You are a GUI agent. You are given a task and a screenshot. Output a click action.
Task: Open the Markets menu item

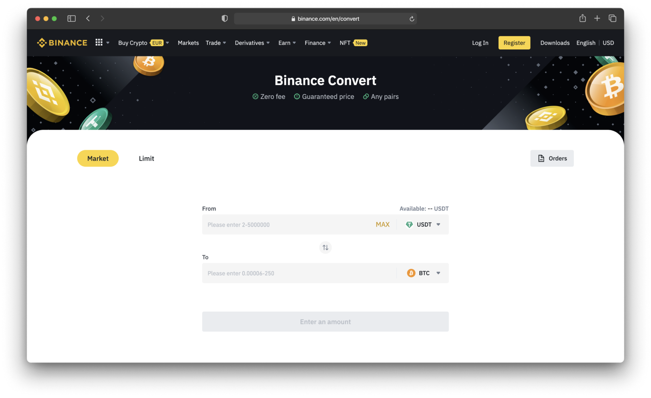click(188, 43)
